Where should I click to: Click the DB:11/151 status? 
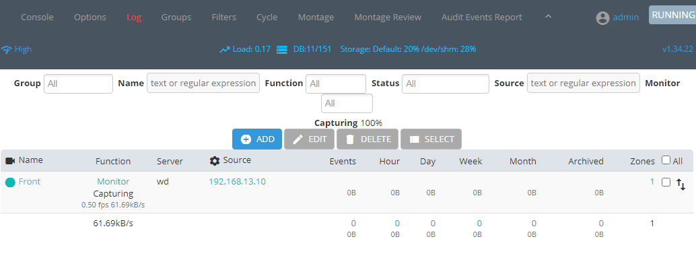coord(312,49)
